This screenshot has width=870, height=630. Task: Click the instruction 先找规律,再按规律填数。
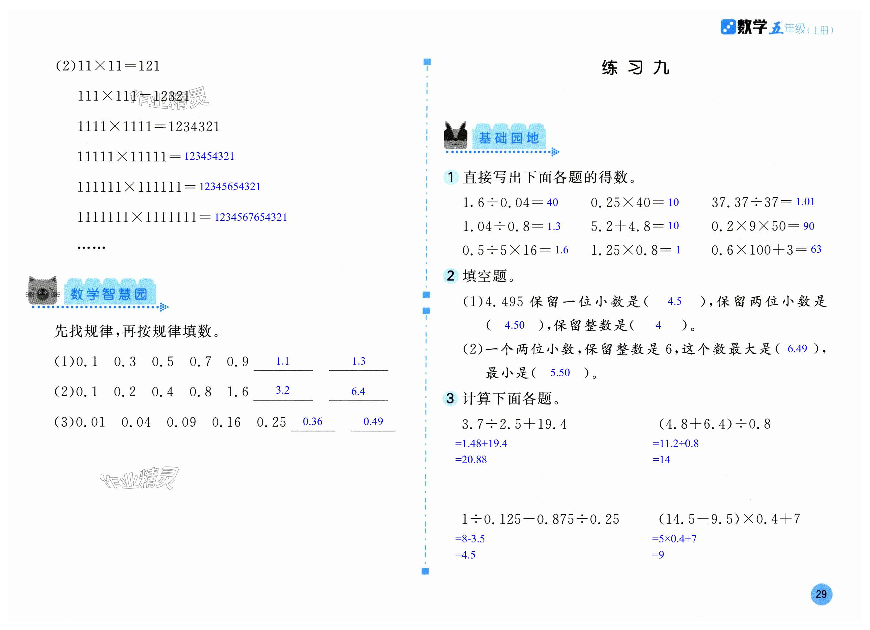[x=137, y=331]
